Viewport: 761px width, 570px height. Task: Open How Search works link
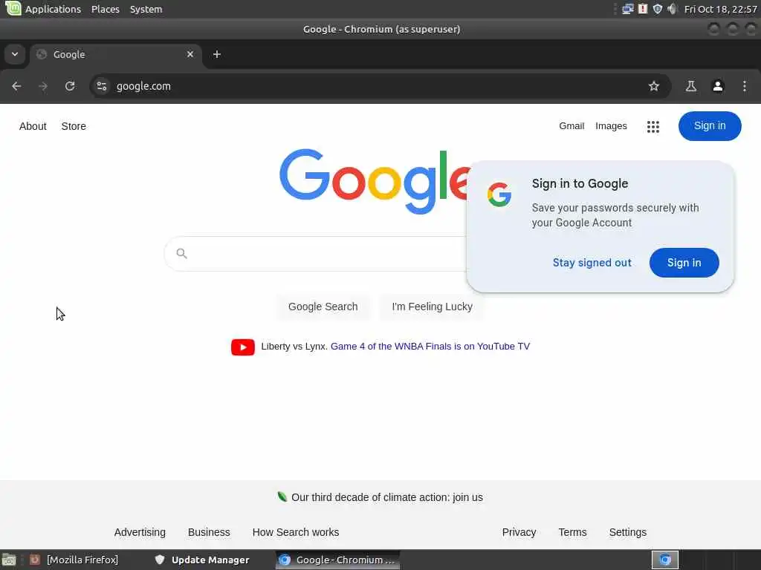296,532
